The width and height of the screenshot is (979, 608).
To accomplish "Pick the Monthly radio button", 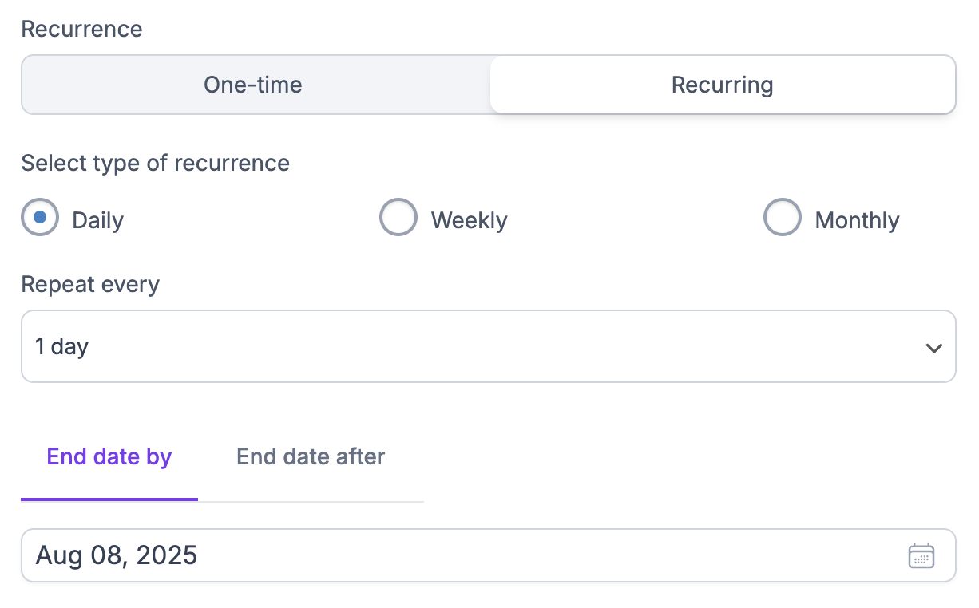I will [782, 217].
